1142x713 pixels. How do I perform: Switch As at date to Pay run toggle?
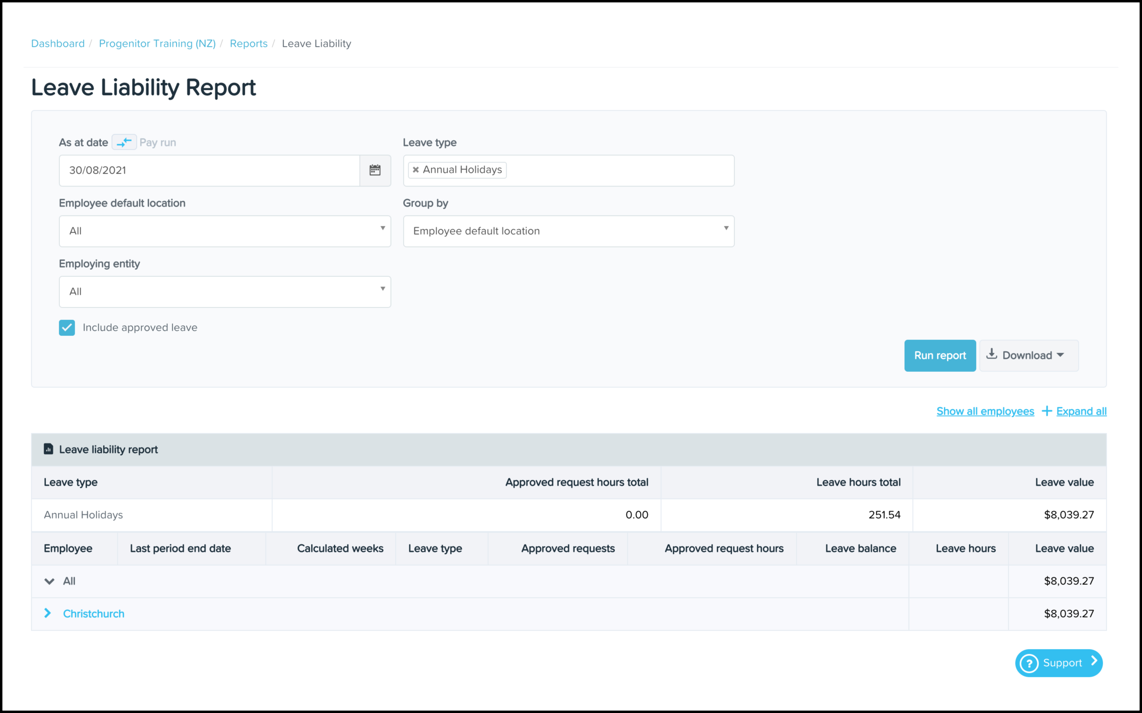[x=124, y=142]
